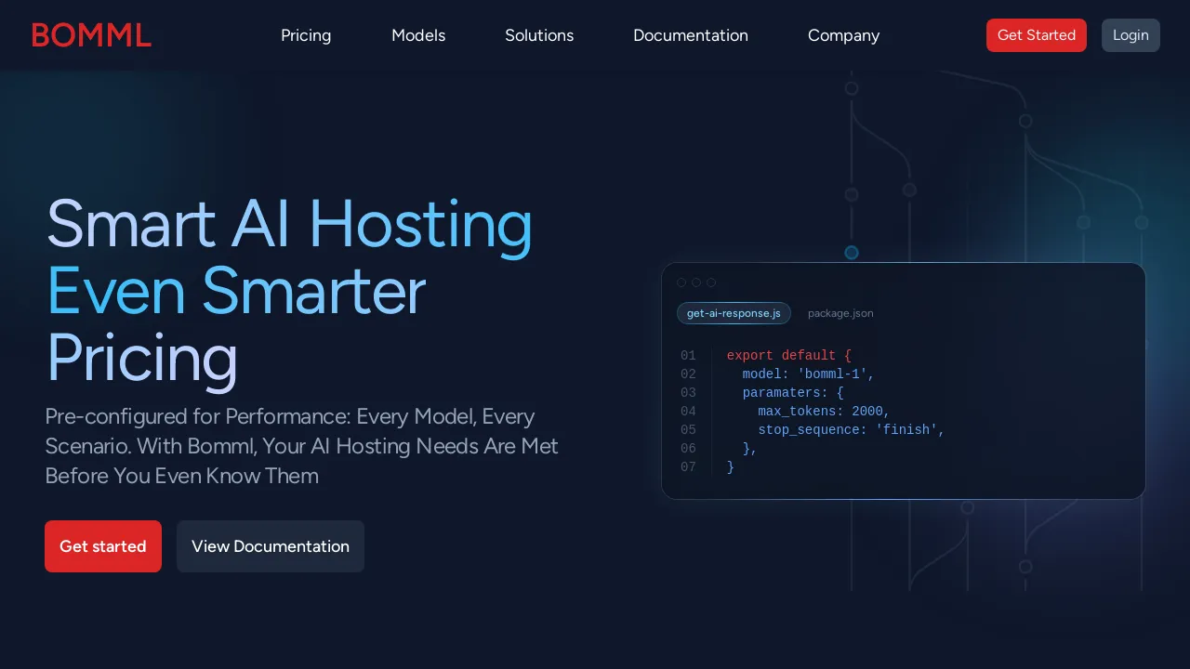Screen dimensions: 1190x669
Task: Click the second window dot in code panel
Action: [696, 282]
